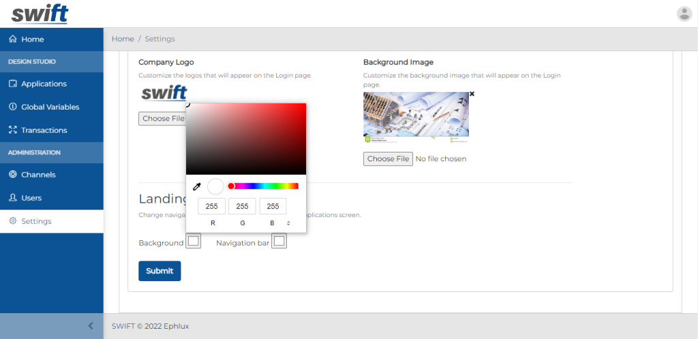Click the R value input field

(x=212, y=206)
